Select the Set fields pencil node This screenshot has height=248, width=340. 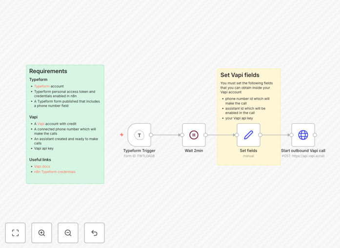coord(248,135)
